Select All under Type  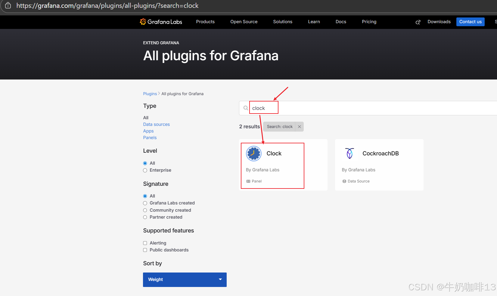tap(146, 118)
